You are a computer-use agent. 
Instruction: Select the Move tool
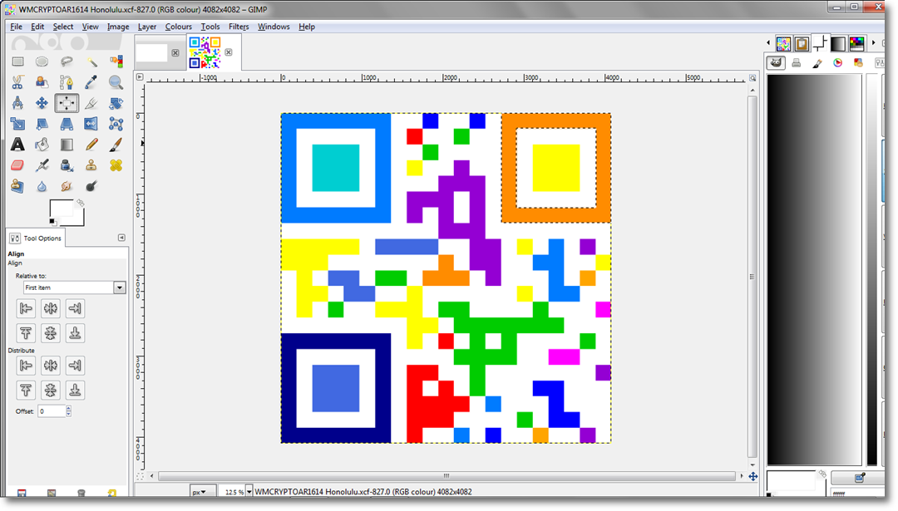(x=42, y=103)
